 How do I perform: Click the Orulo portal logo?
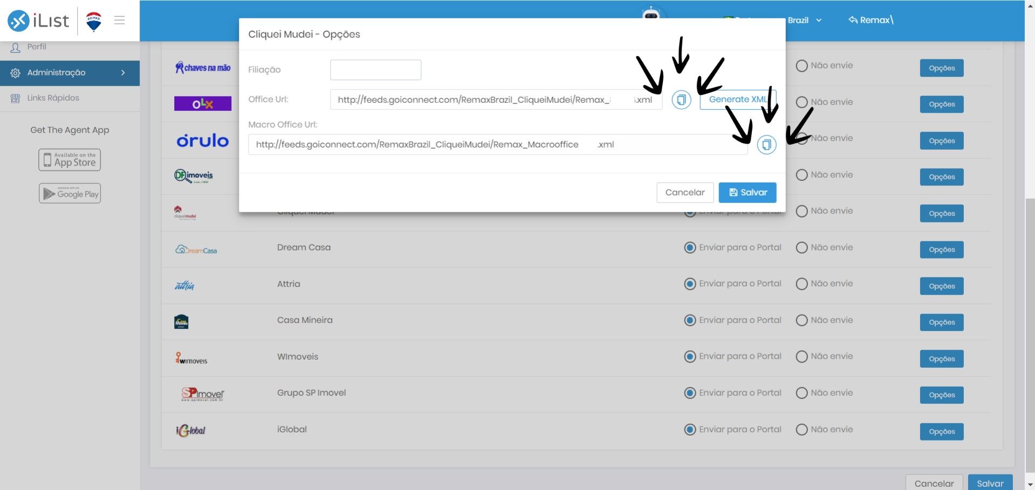click(x=203, y=141)
